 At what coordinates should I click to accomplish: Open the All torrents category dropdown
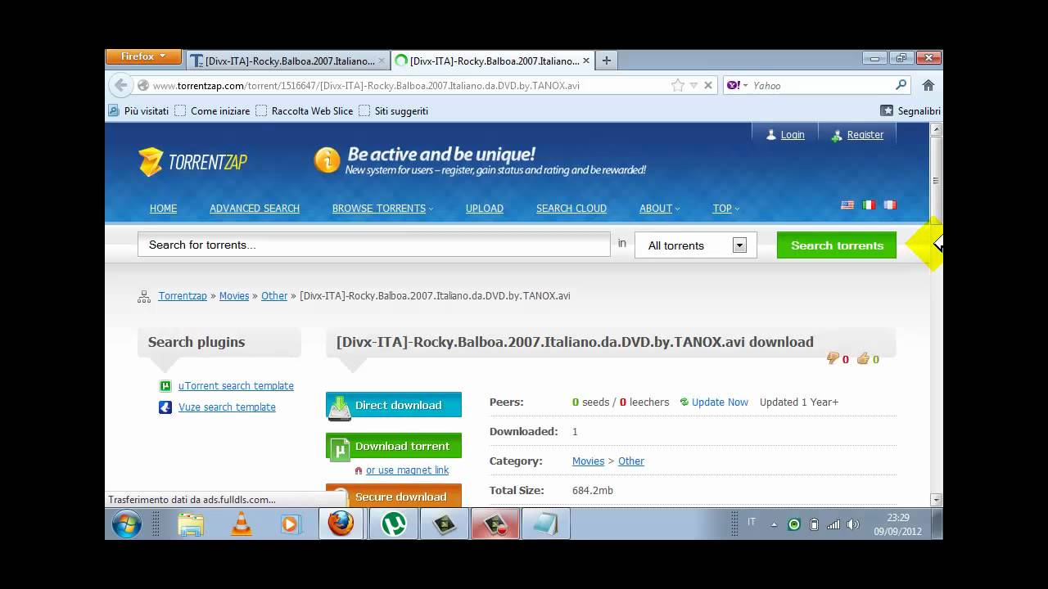click(x=696, y=245)
